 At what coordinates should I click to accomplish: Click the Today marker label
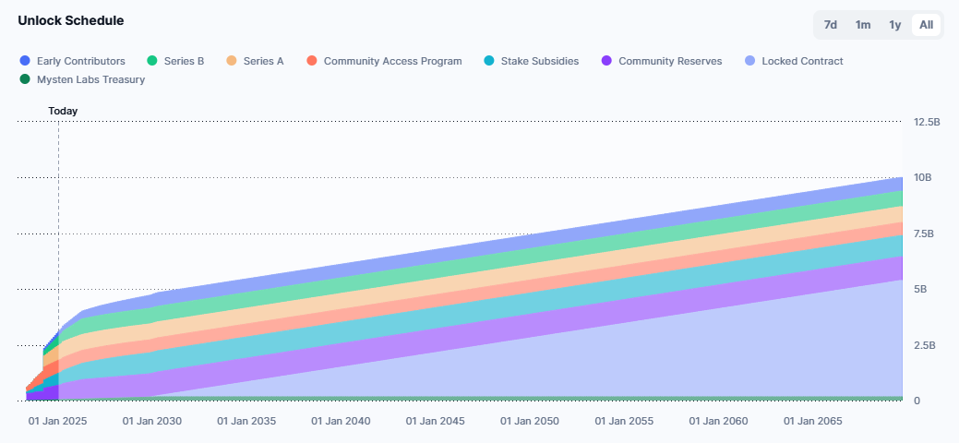(x=63, y=112)
